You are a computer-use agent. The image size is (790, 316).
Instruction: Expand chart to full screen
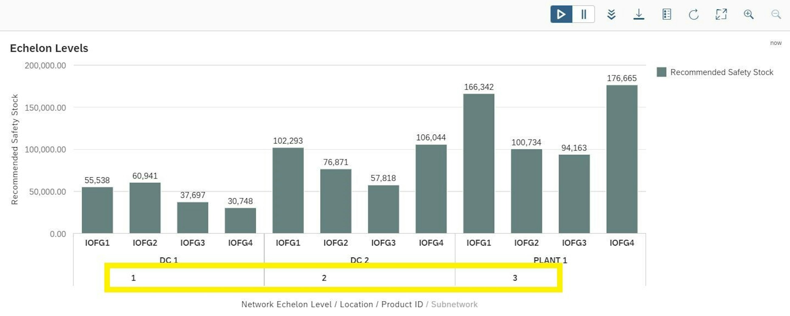[721, 14]
